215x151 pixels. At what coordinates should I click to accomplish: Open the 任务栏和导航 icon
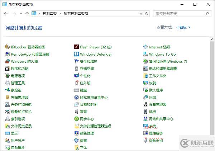7,104
